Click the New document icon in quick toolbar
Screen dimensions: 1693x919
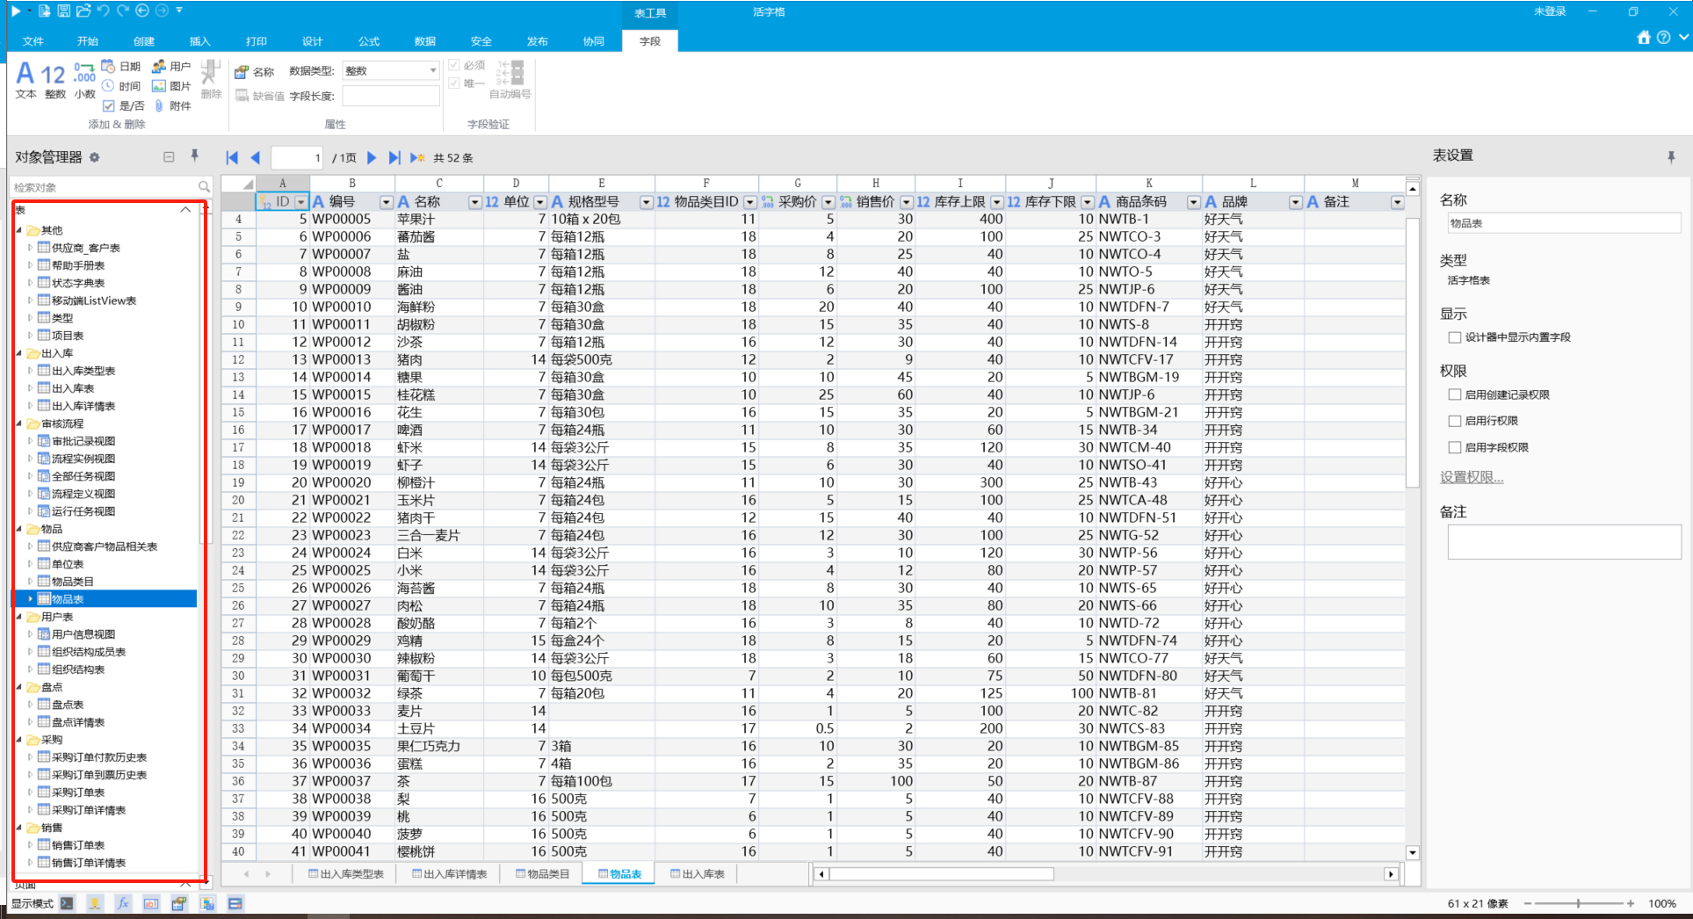pyautogui.click(x=45, y=11)
